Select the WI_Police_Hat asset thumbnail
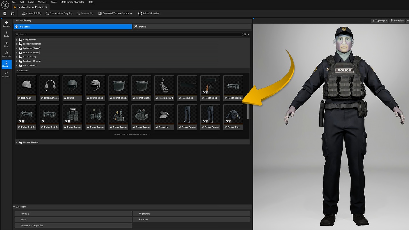This screenshot has height=230, width=409. click(x=164, y=117)
